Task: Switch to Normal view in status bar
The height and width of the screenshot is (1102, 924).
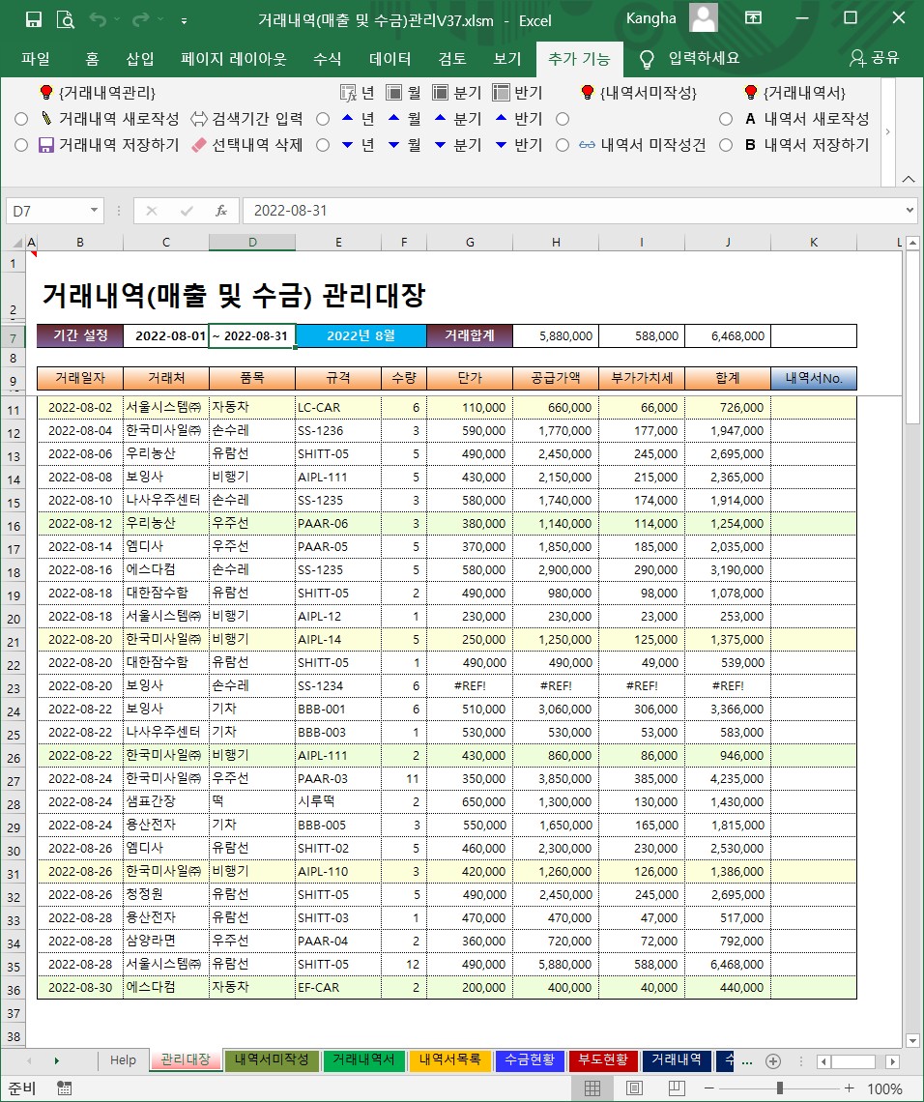Action: coord(592,1088)
